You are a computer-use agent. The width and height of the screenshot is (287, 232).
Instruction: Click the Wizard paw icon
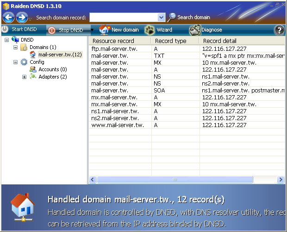(x=150, y=30)
